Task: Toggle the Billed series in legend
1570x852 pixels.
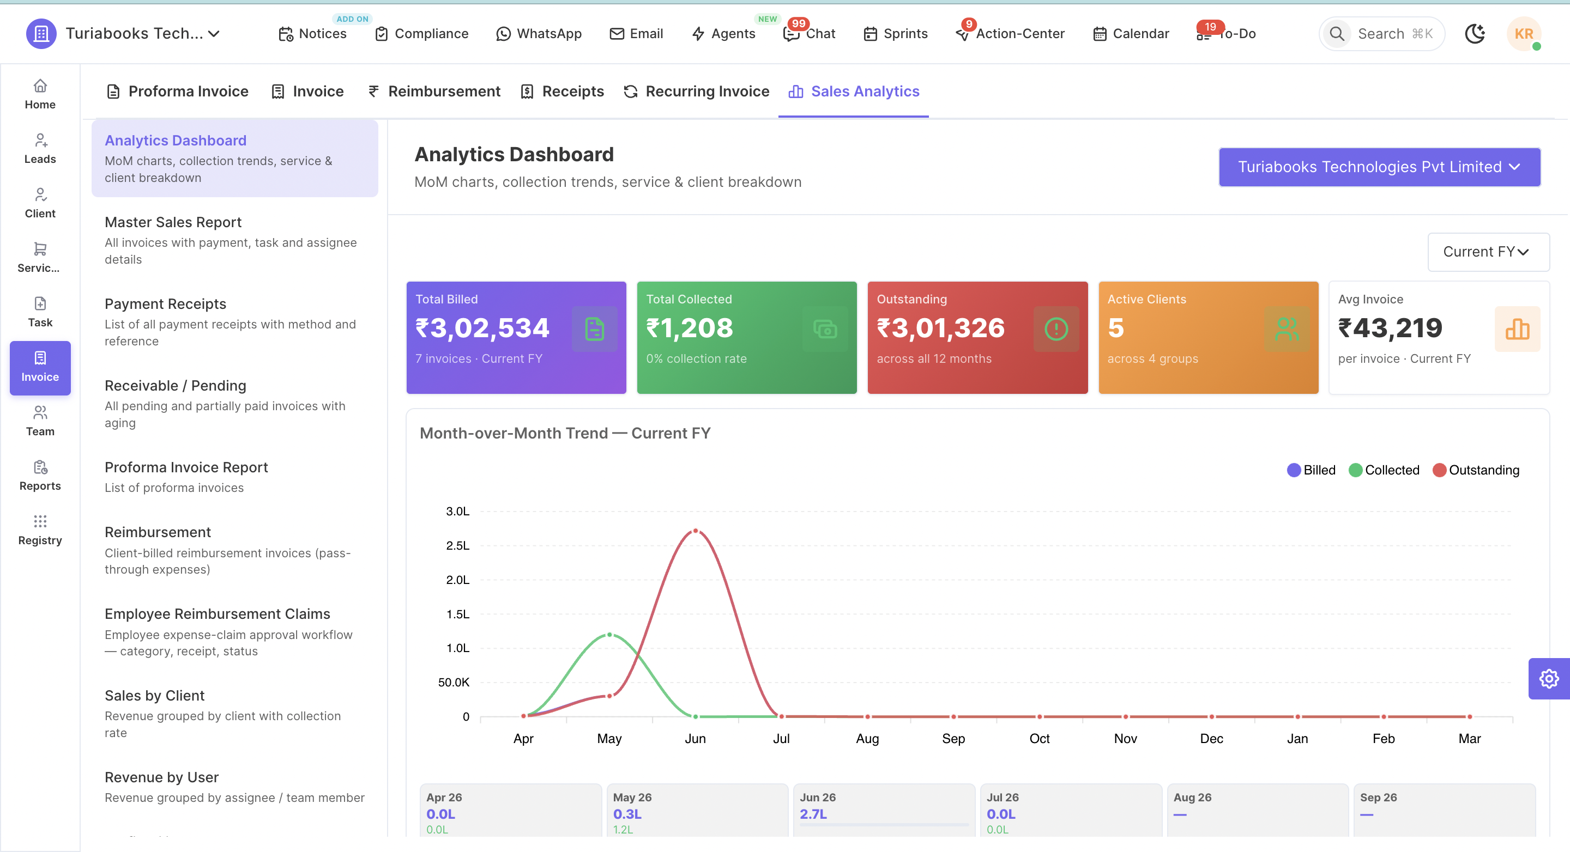Action: click(1311, 470)
